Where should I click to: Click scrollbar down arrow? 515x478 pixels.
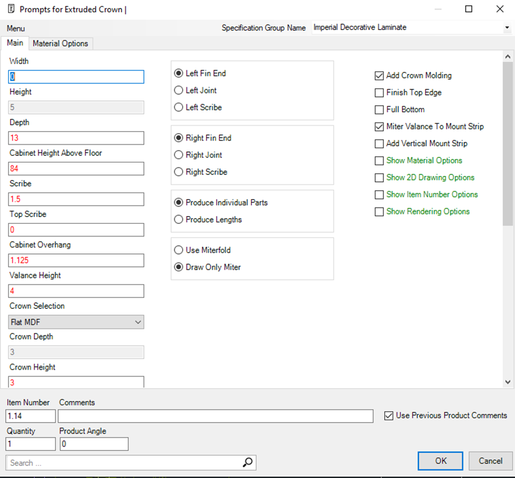(508, 382)
